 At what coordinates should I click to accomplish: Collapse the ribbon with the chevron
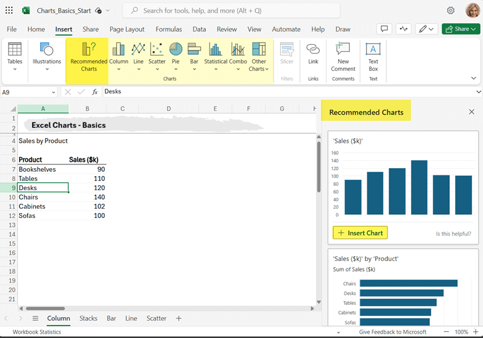point(474,78)
